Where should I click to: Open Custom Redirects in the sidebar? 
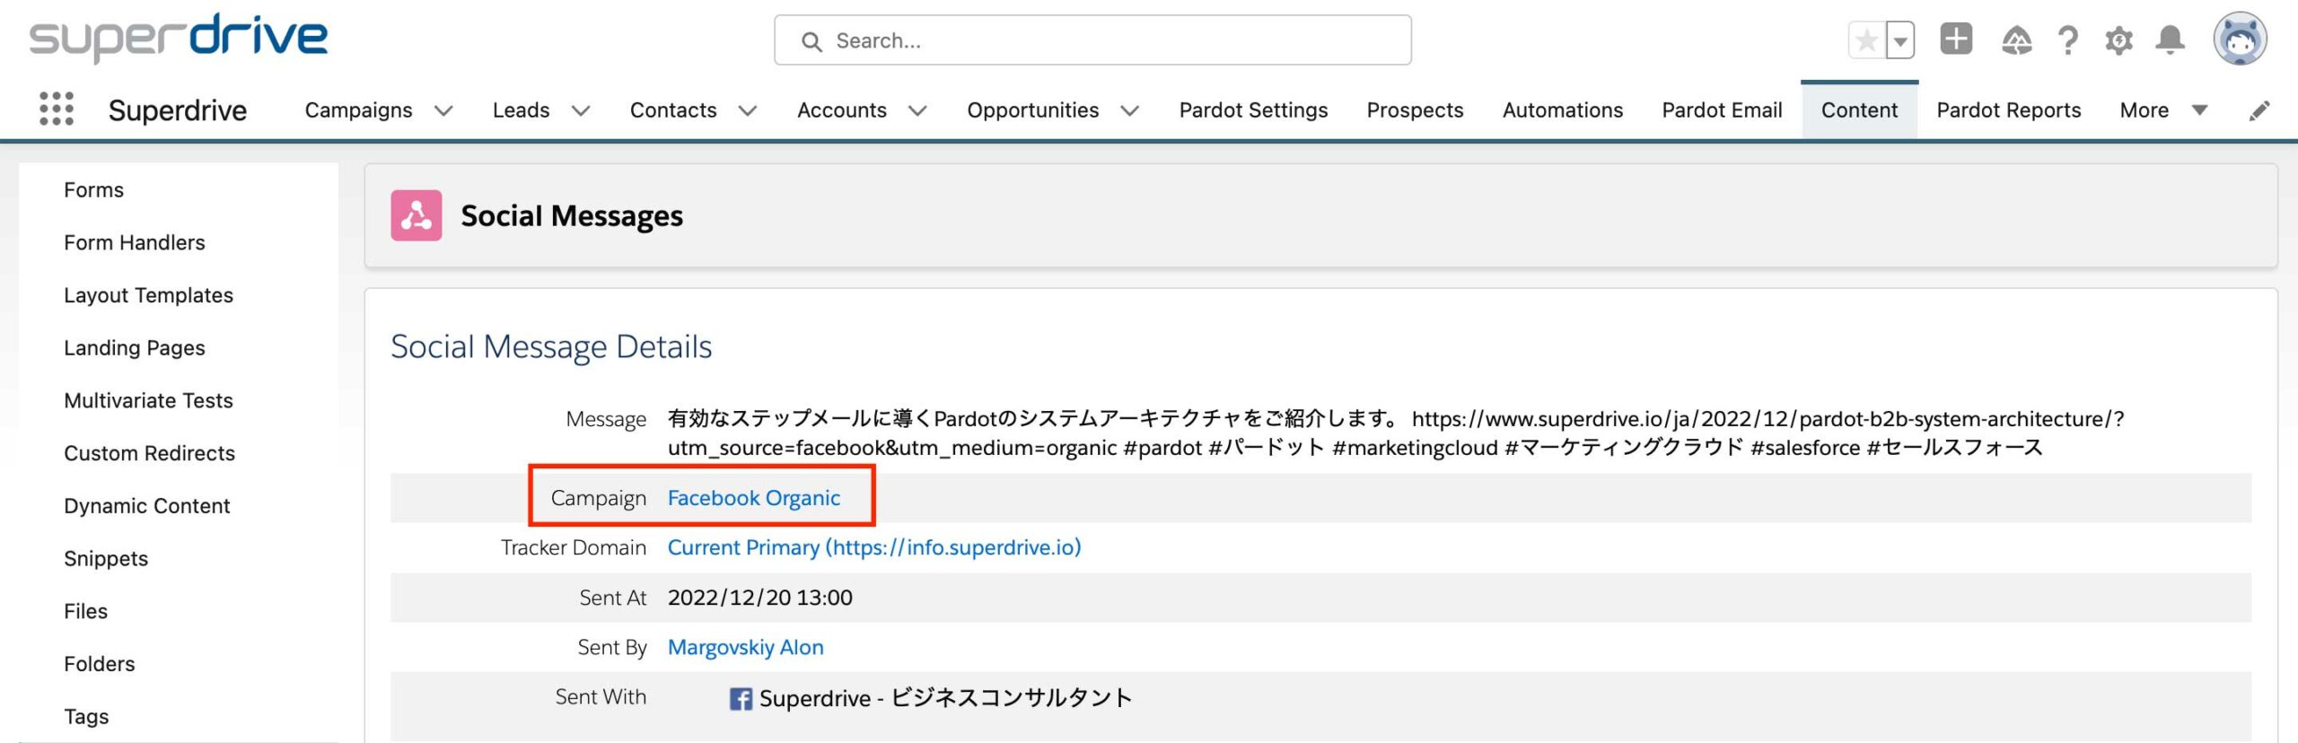click(x=149, y=453)
